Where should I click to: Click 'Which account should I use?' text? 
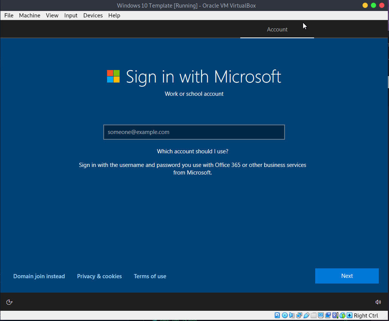193,151
